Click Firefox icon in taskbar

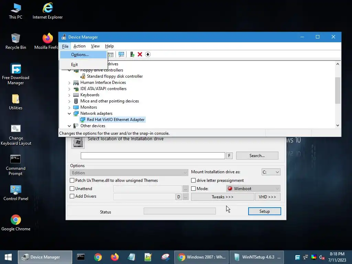coord(115,257)
